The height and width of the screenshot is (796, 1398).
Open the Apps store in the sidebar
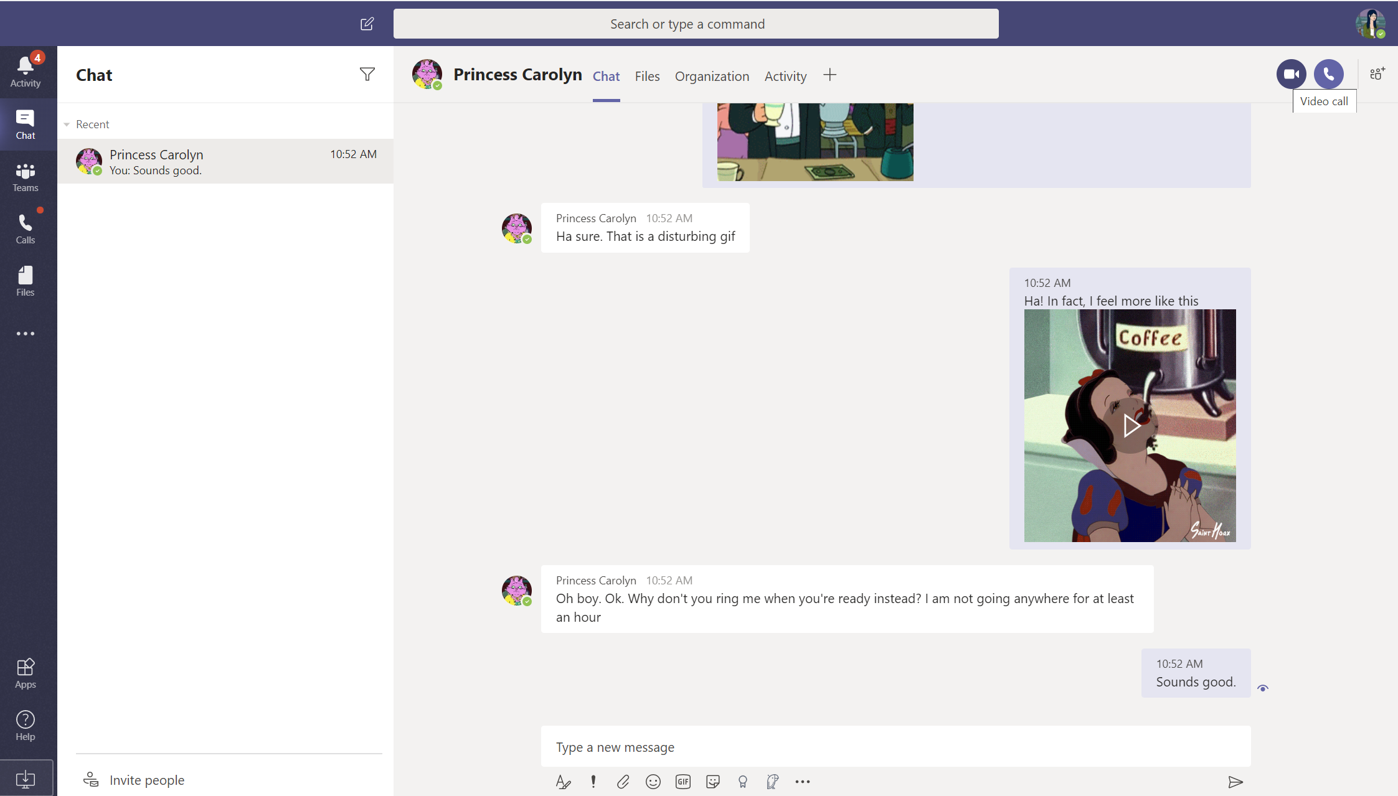coord(26,673)
